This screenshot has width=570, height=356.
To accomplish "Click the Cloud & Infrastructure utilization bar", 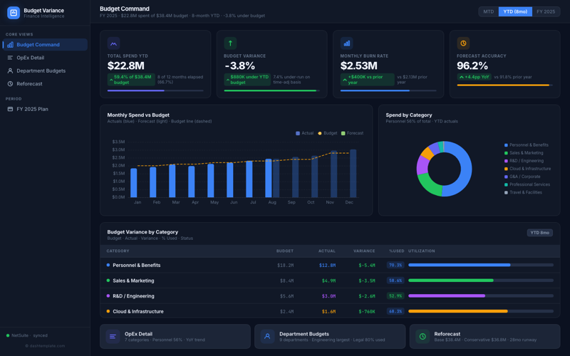I will pyautogui.click(x=480, y=311).
